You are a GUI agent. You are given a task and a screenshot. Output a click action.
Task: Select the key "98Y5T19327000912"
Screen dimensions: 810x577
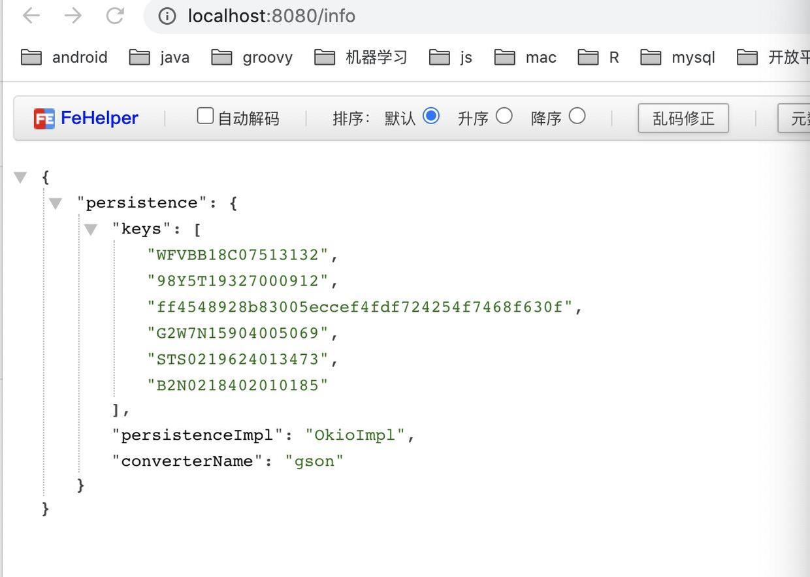pyautogui.click(x=238, y=281)
